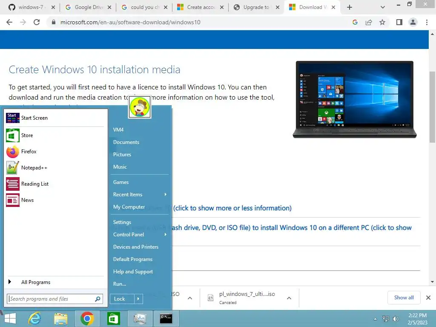Image resolution: width=436 pixels, height=327 pixels.
Task: Open Firefox from the Start menu
Action: pyautogui.click(x=13, y=152)
